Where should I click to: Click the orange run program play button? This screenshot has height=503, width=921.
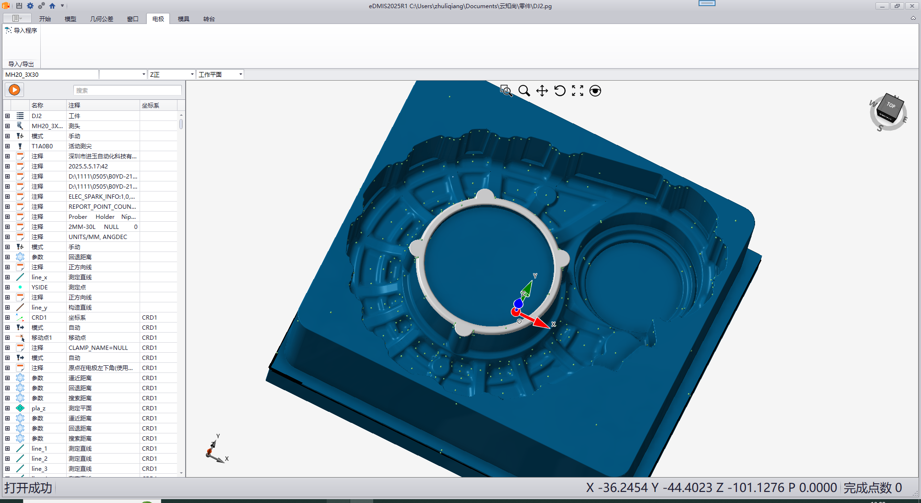point(14,90)
